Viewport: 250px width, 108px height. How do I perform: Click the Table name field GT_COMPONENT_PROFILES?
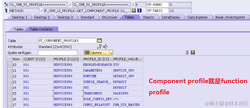67,41
